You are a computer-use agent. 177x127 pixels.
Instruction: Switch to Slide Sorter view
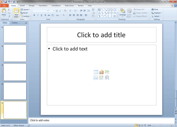pyautogui.click(x=139, y=125)
